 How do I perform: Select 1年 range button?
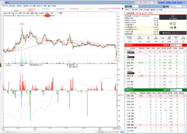[x=113, y=132]
